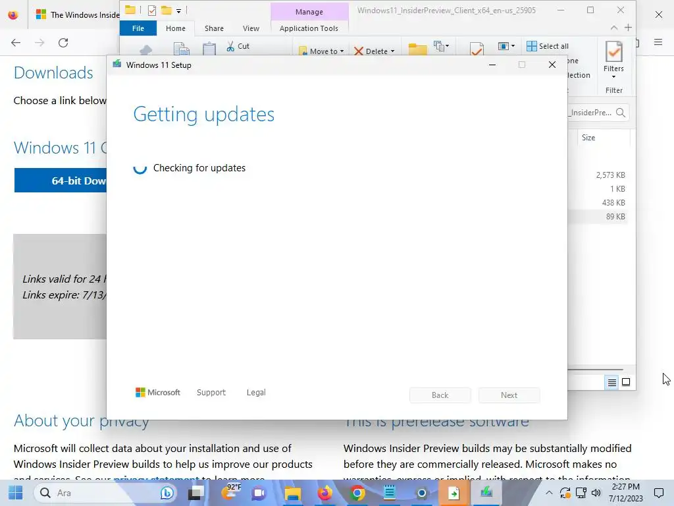Click Select all in Explorer ribbon
Screen dimensions: 674x506
(x=548, y=46)
